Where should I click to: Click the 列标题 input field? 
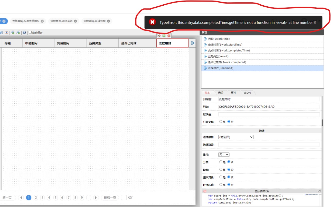[x=269, y=99]
